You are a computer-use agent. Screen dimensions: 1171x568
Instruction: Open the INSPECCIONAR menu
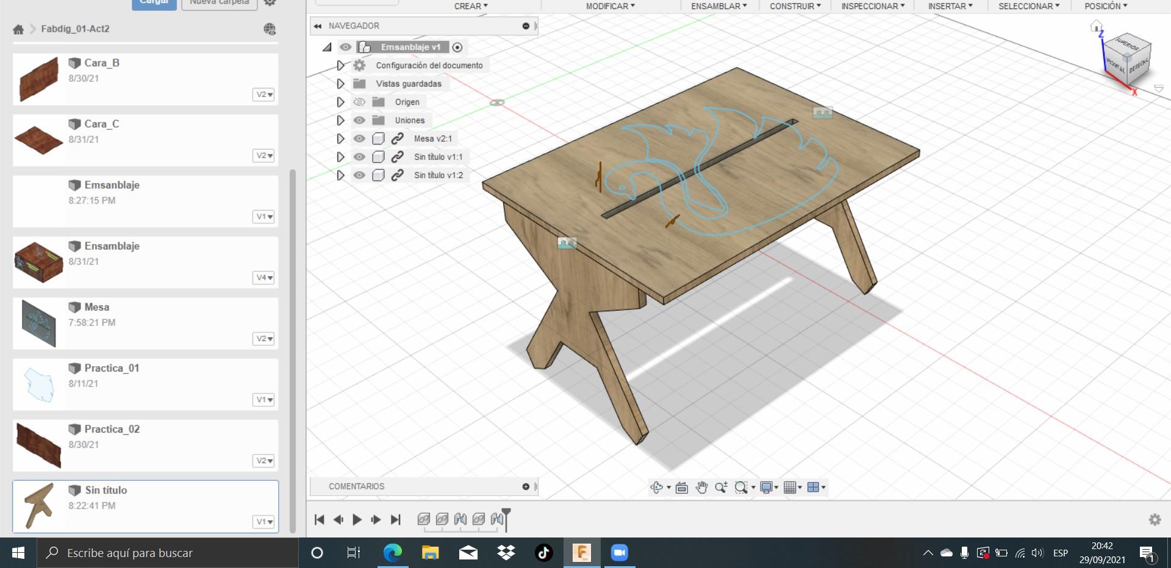click(872, 6)
